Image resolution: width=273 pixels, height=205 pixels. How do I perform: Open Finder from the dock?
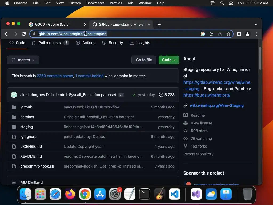pyautogui.click(x=25, y=194)
